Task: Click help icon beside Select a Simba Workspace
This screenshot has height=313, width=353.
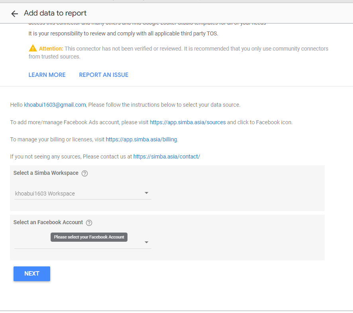Action: pos(84,173)
